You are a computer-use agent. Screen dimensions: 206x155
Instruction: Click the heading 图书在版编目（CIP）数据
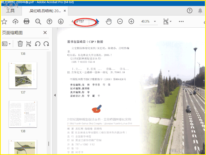tap(85, 42)
